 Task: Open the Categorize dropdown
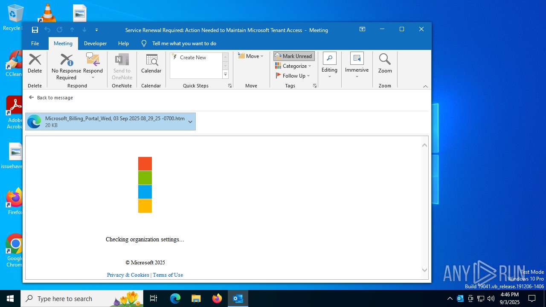(293, 66)
